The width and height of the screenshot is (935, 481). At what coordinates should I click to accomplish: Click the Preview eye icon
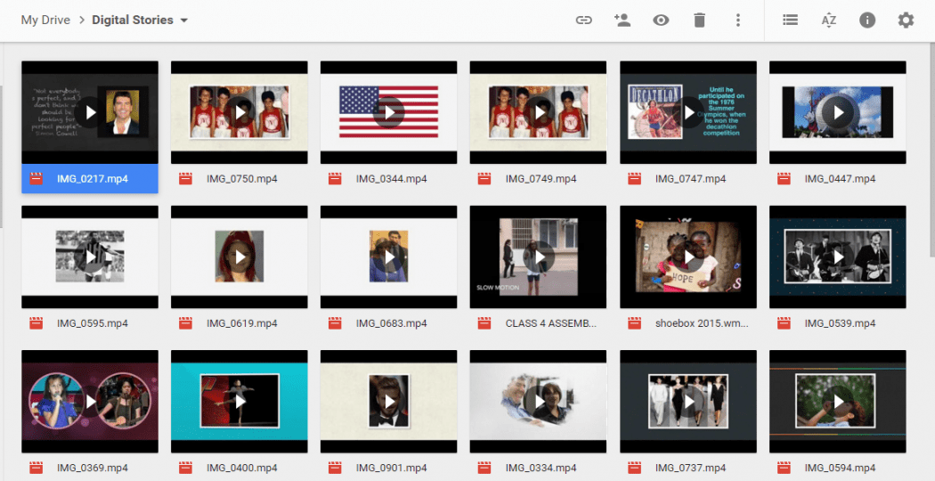click(x=661, y=20)
